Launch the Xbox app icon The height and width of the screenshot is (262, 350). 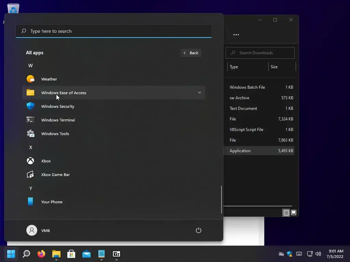pyautogui.click(x=30, y=161)
